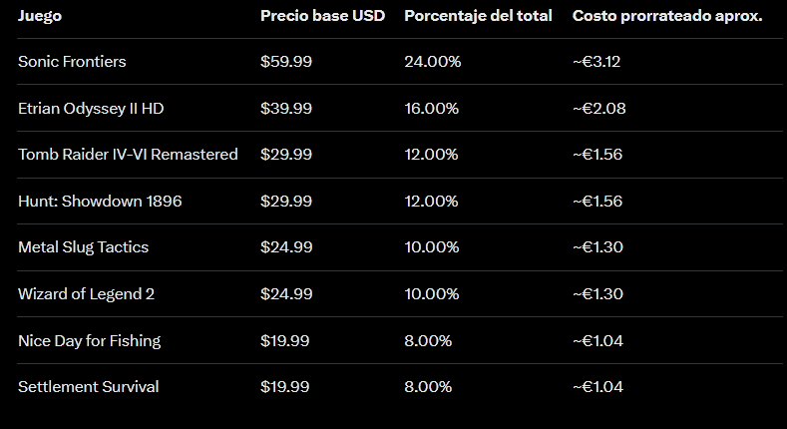Click the ~€2.08 prorated cost
787x429 pixels.
point(599,108)
